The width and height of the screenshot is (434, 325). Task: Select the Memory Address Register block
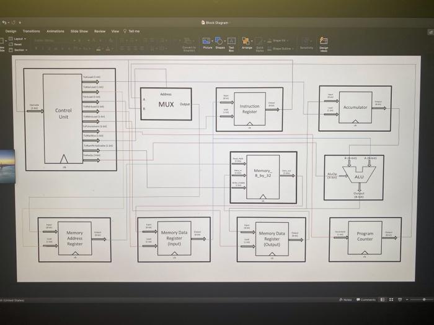[74, 238]
